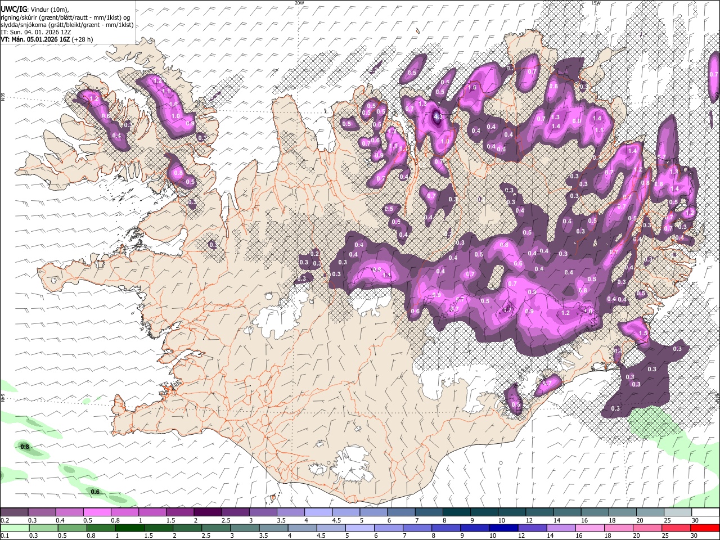This screenshot has width=720, height=540.
Task: Select the 'VT: Mán. 05.01.2026 16Z (+28 h)' line
Action: point(47,39)
